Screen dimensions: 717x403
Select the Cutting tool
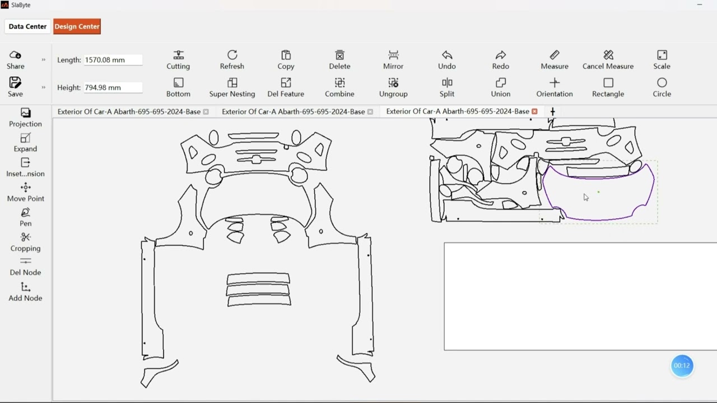178,60
